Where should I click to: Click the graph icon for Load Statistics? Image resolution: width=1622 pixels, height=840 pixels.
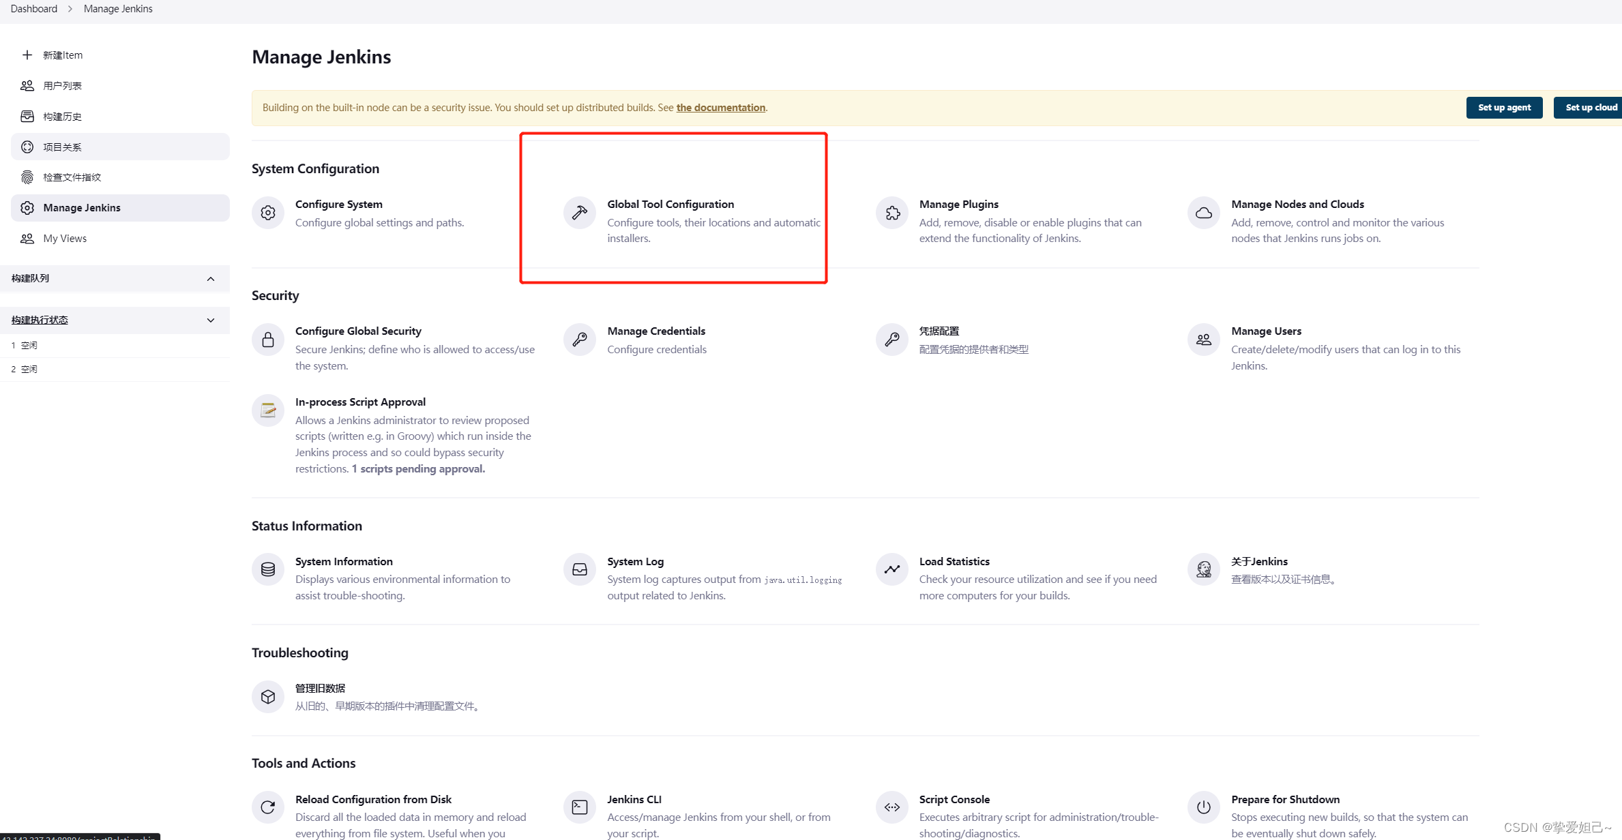pyautogui.click(x=892, y=569)
